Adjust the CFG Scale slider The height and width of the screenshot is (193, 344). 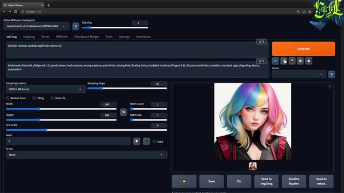pos(87,130)
